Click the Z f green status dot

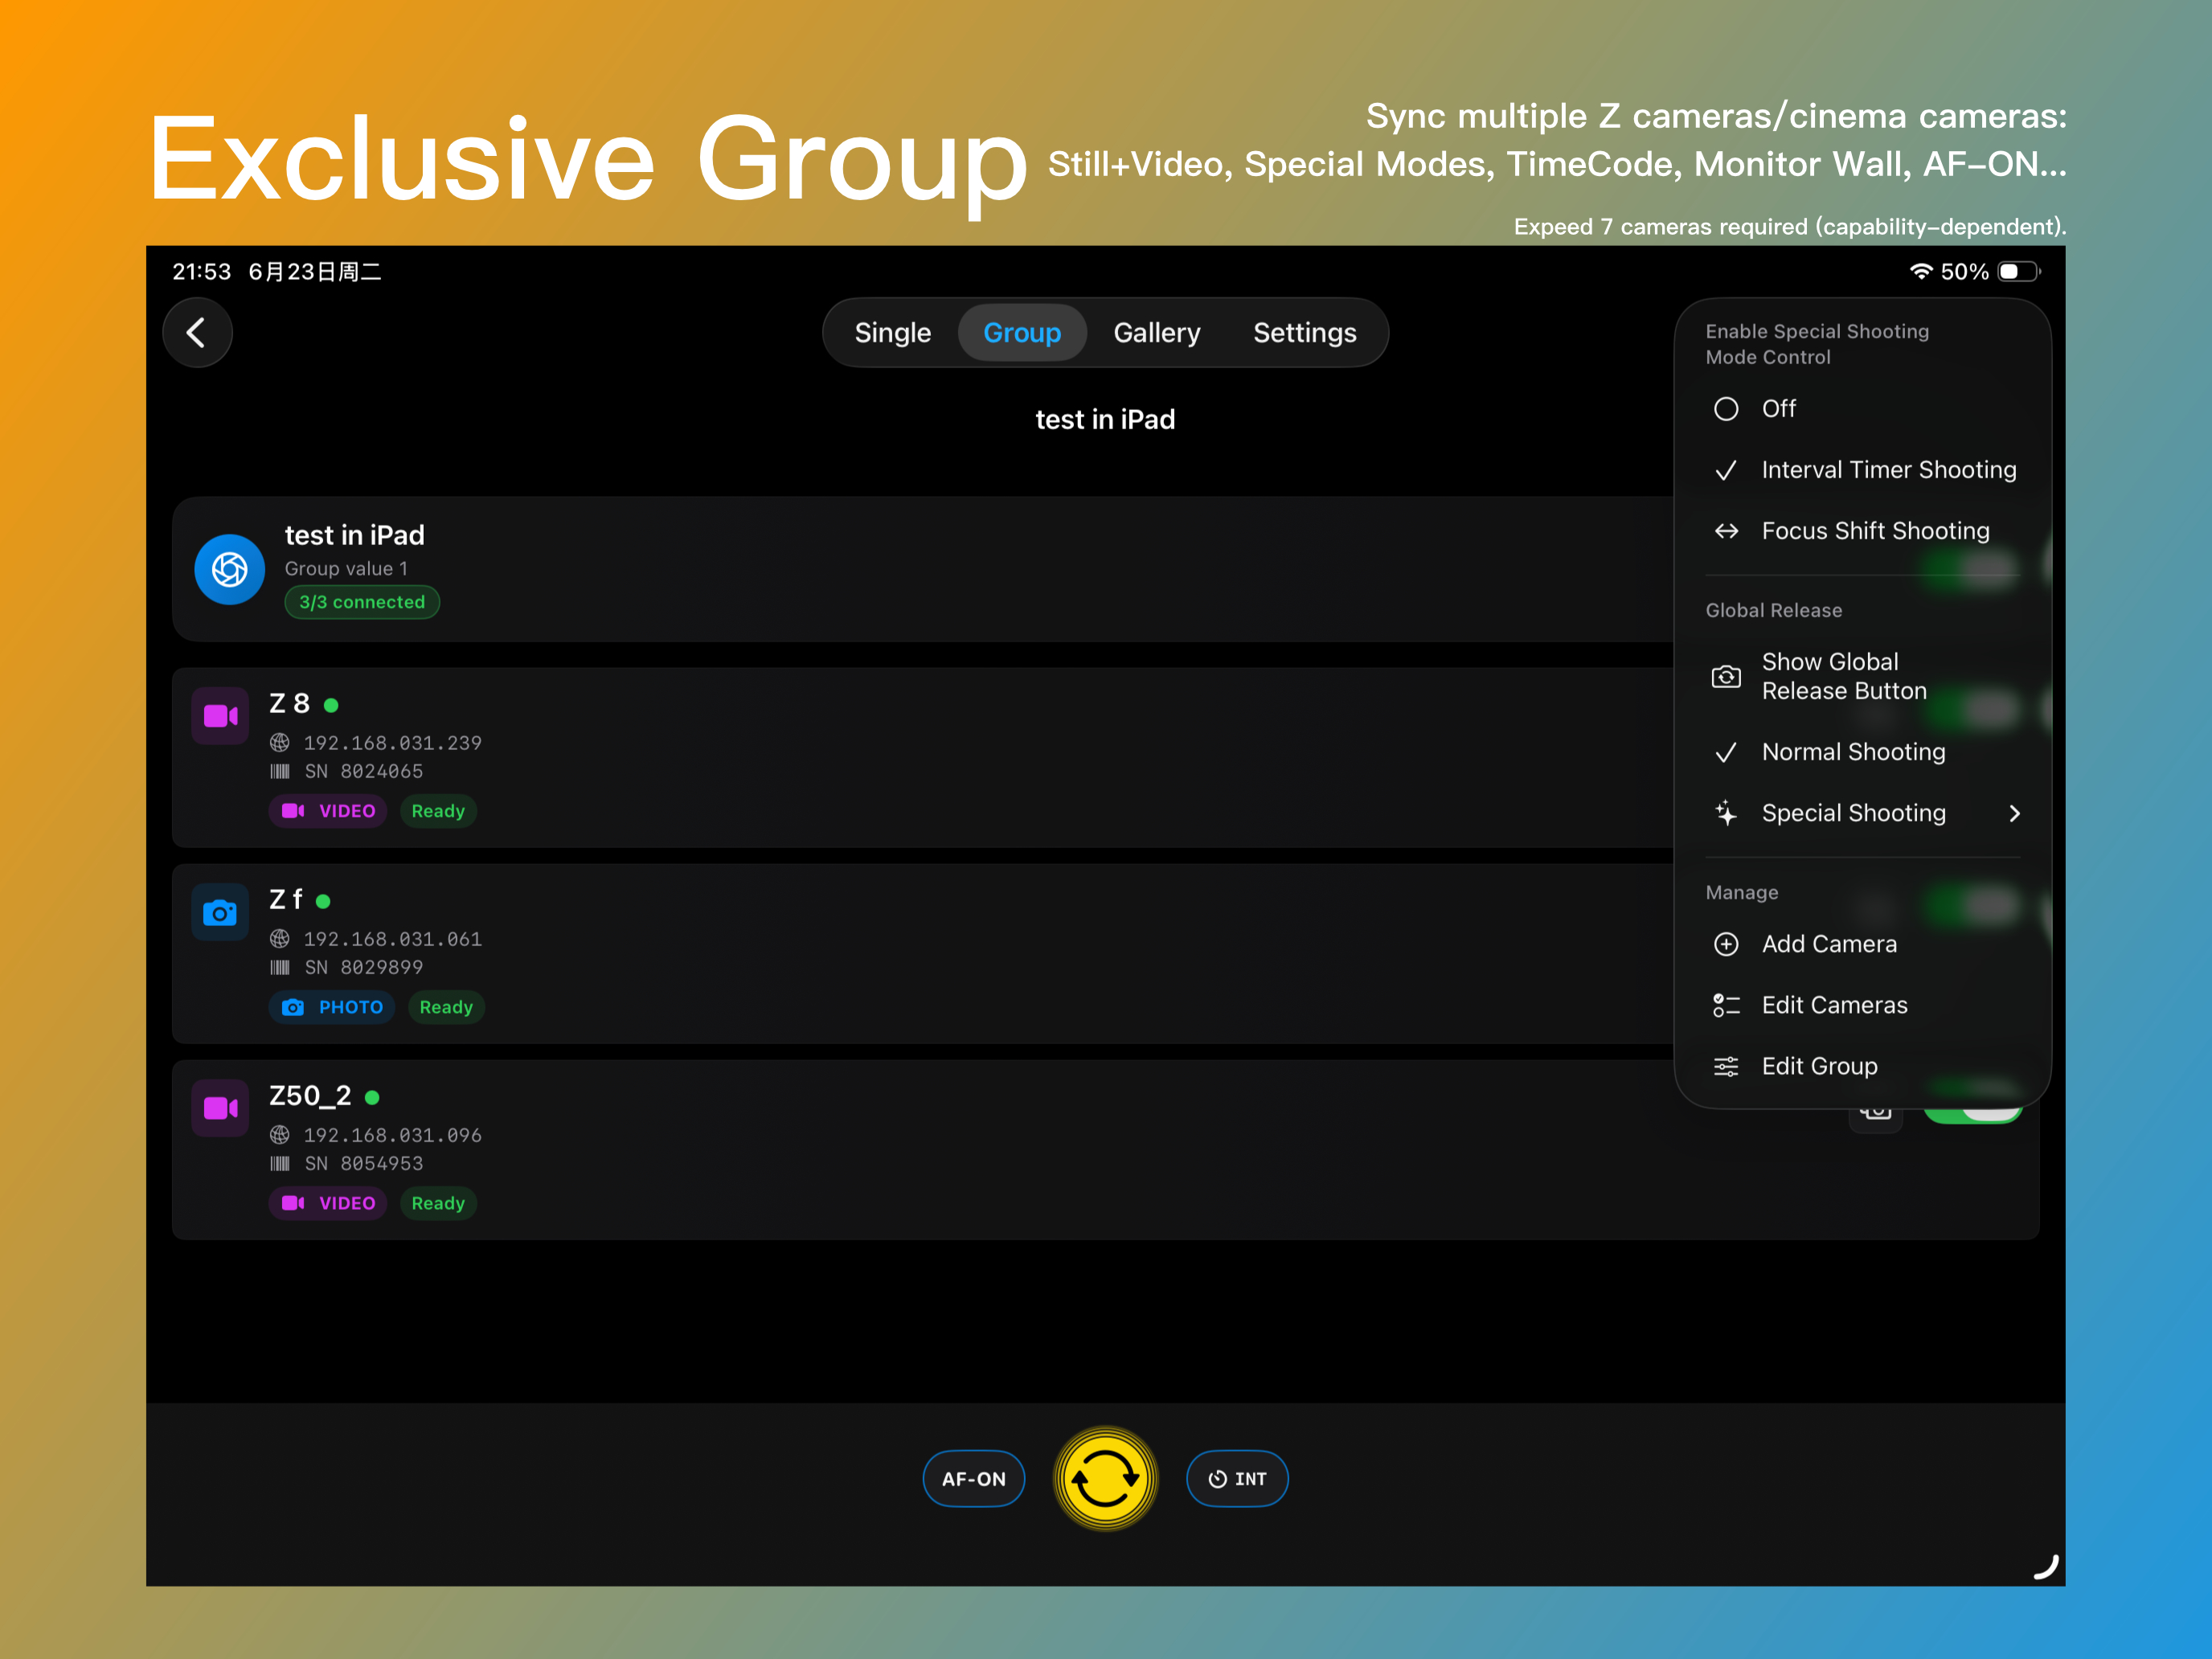pyautogui.click(x=323, y=901)
